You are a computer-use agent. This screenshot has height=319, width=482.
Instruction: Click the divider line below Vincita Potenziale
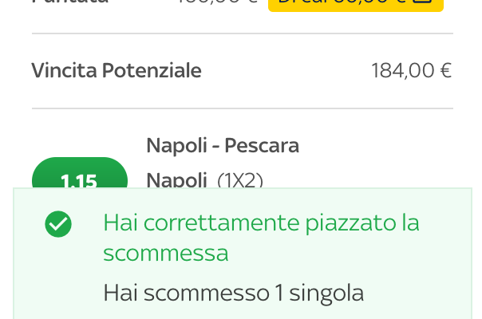[x=243, y=108]
